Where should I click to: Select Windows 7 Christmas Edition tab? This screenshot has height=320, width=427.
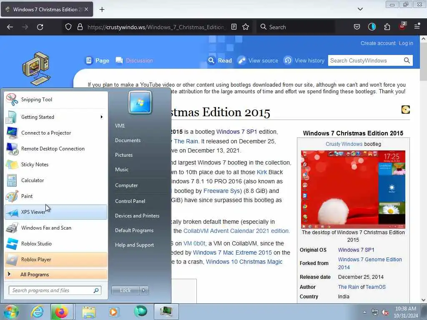pyautogui.click(x=47, y=10)
